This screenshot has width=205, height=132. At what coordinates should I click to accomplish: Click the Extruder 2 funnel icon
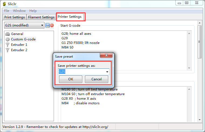coord(8,50)
